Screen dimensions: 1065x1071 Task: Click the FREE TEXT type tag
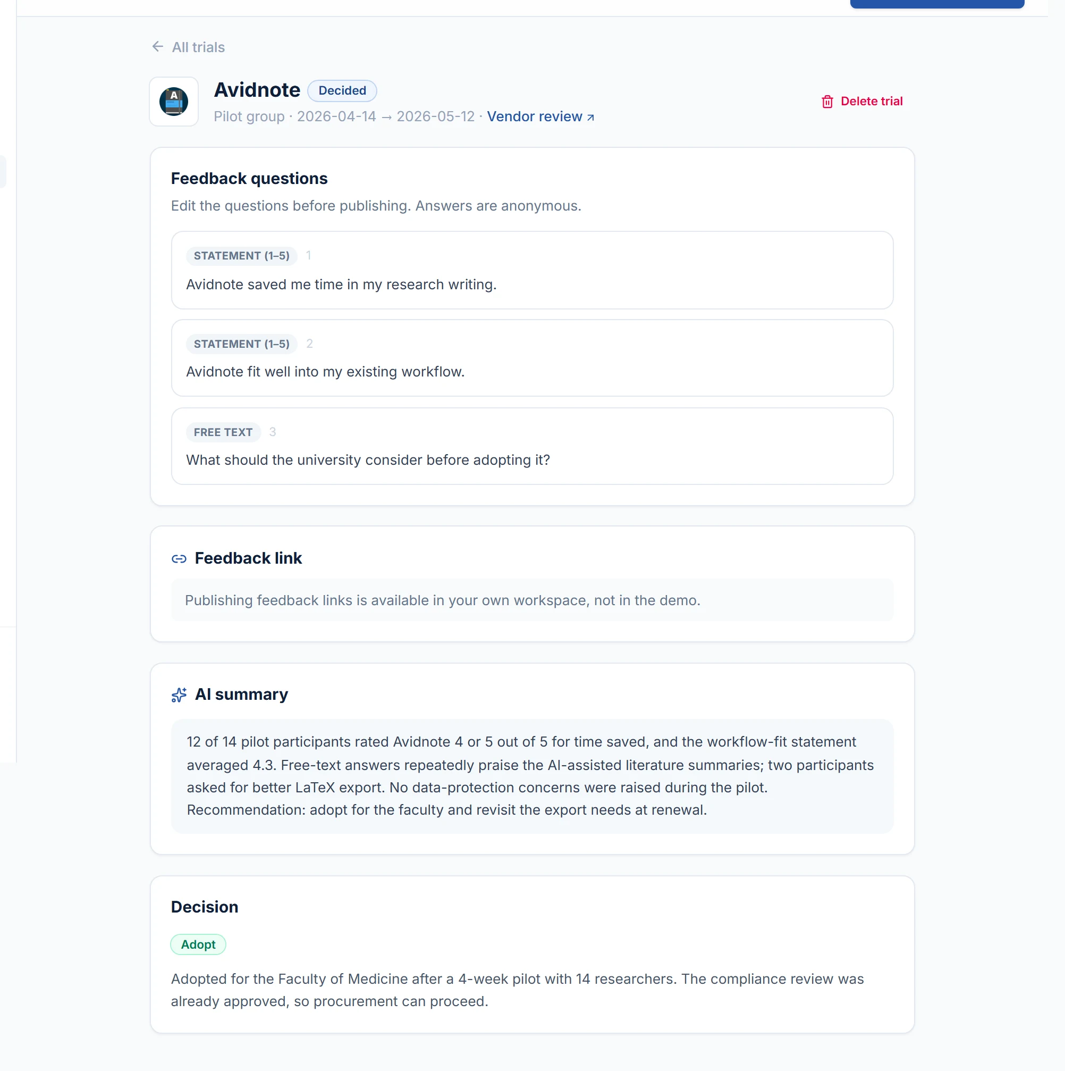click(223, 432)
